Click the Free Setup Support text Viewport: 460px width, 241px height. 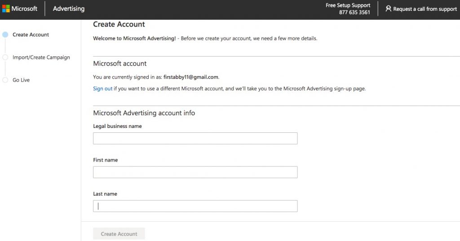[348, 5]
